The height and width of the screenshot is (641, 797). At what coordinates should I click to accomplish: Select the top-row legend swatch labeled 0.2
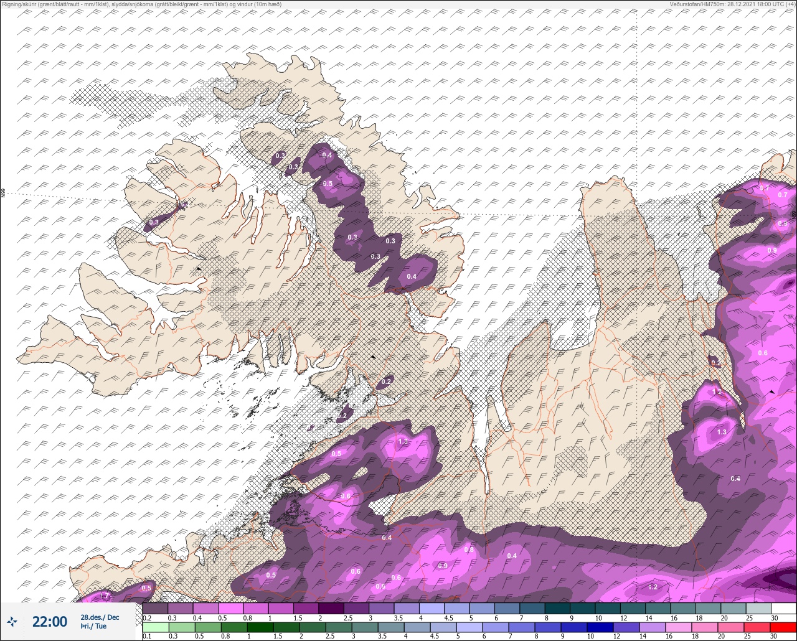(155, 608)
